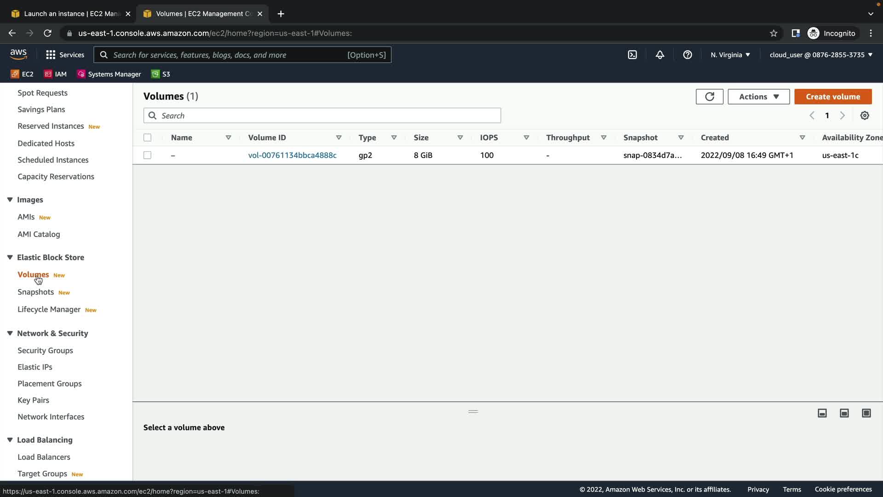Click the volumes Search field
The height and width of the screenshot is (497, 883).
322,116
